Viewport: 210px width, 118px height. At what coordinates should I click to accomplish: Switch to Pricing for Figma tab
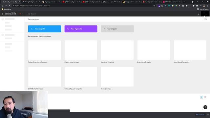tap(31, 2)
